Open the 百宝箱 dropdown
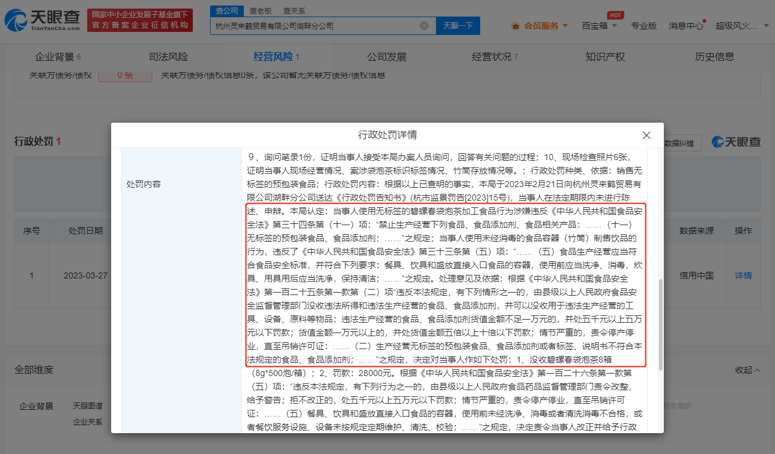This screenshot has width=775, height=454. click(x=595, y=27)
